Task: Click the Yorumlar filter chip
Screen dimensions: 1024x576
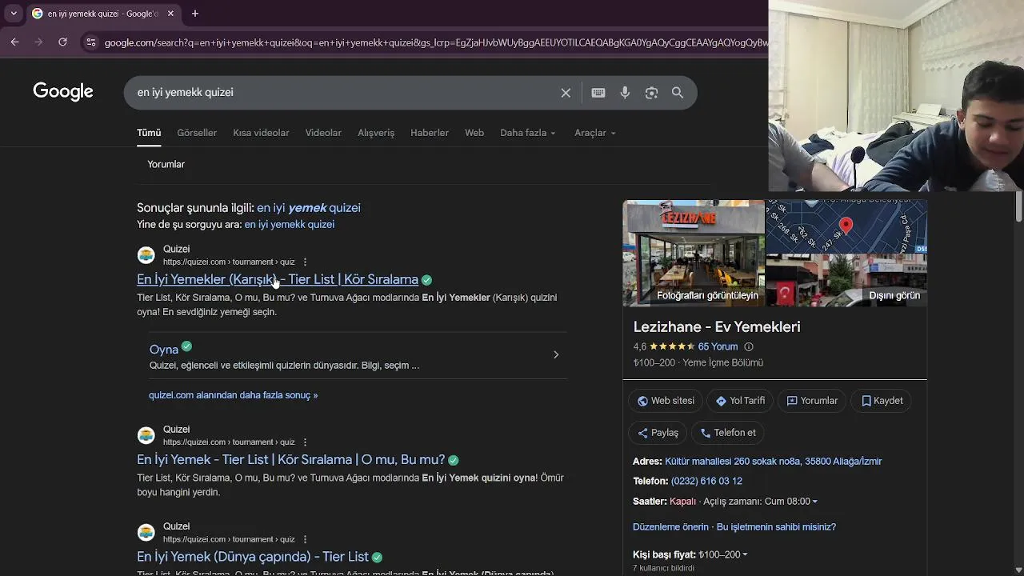Action: [166, 164]
